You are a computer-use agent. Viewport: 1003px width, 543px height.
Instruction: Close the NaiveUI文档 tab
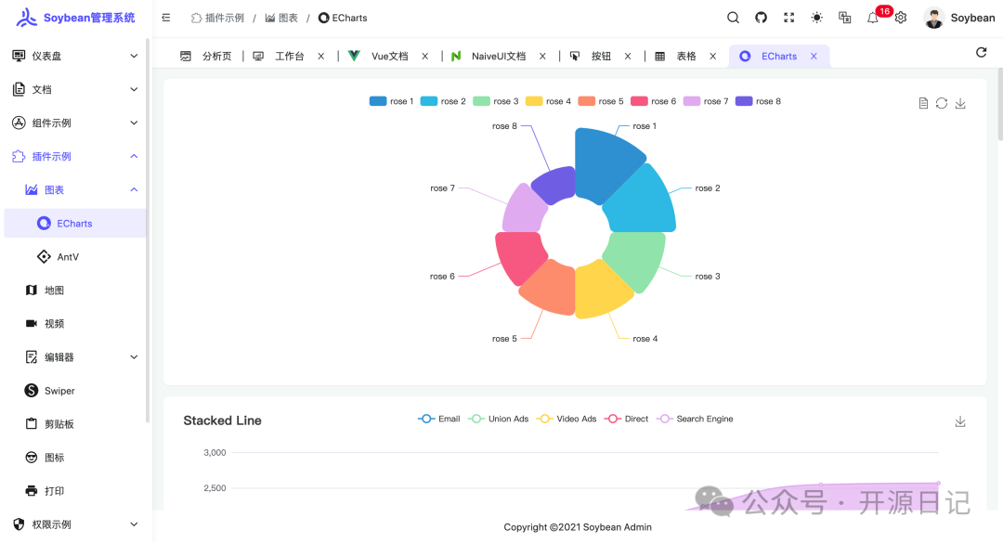(x=542, y=57)
